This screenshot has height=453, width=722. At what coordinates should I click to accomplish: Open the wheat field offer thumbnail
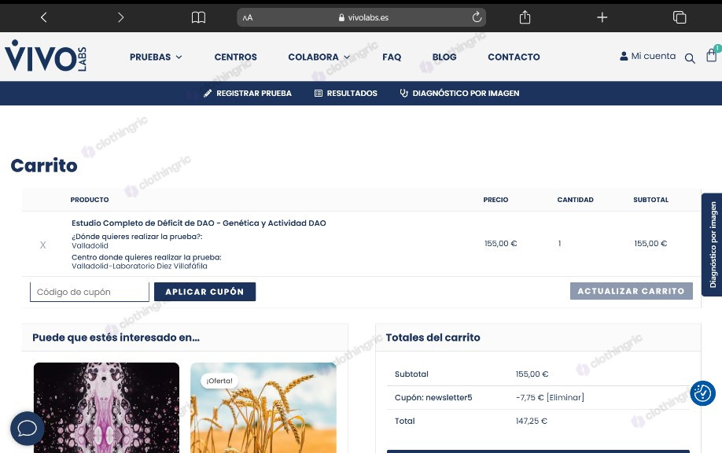click(263, 407)
